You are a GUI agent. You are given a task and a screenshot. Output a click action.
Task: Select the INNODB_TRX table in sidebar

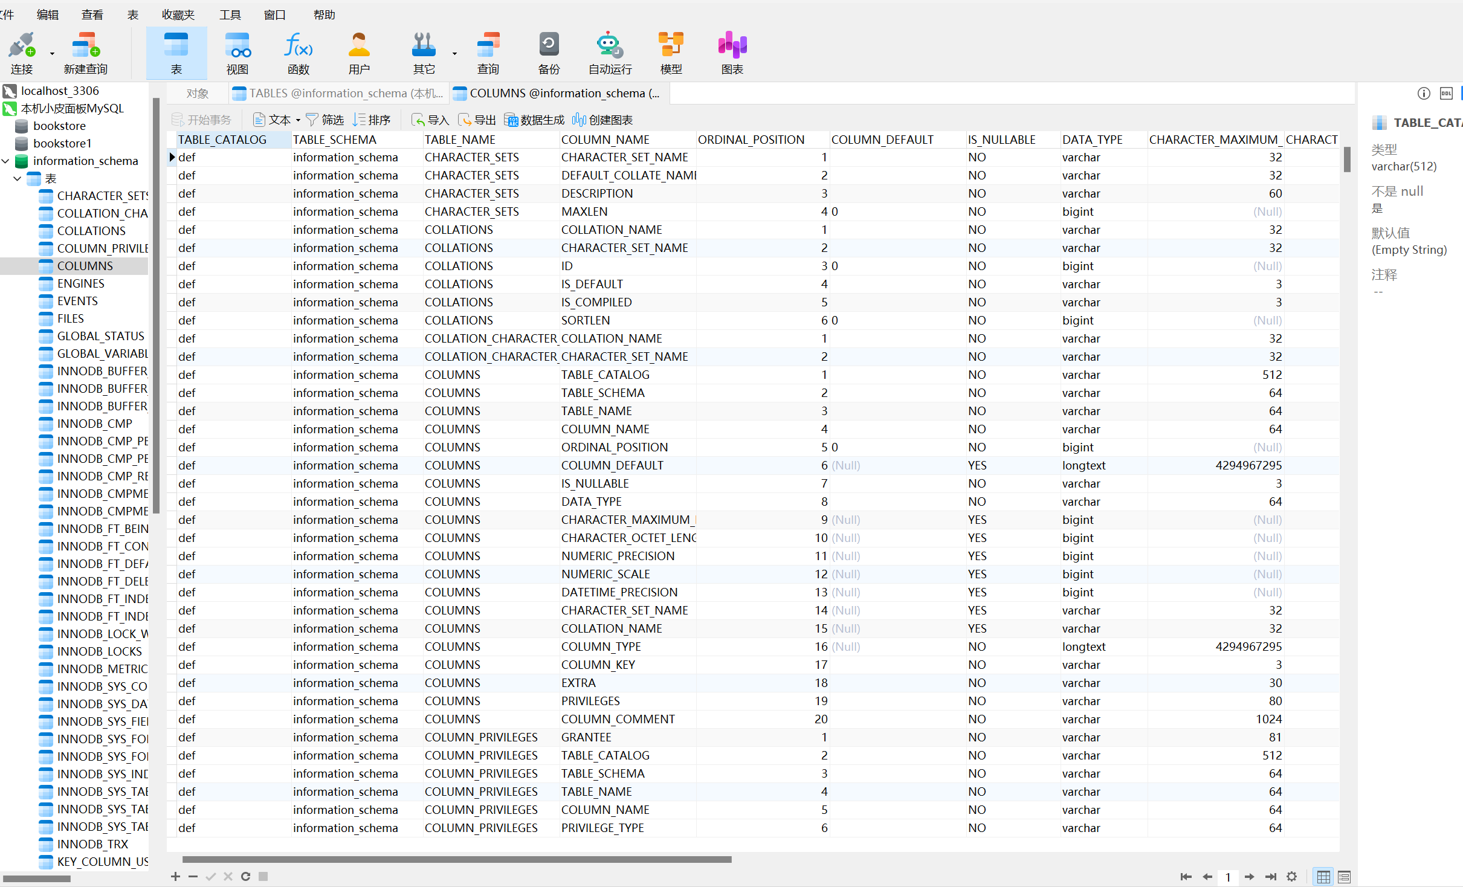tap(92, 845)
